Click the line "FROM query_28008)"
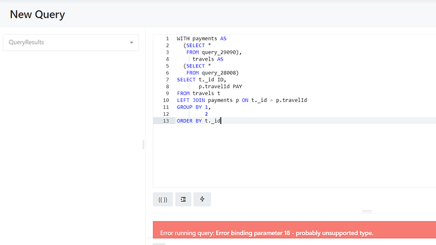Screen dimensions: 436x245 click(212, 72)
